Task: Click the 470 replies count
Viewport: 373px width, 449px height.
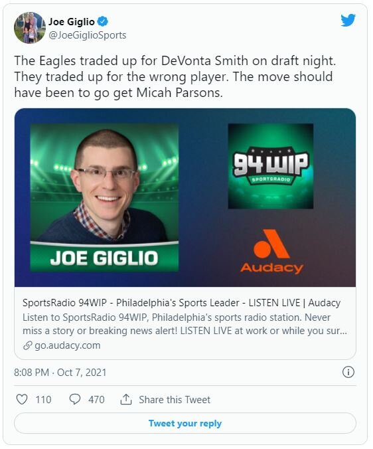Action: coord(96,399)
